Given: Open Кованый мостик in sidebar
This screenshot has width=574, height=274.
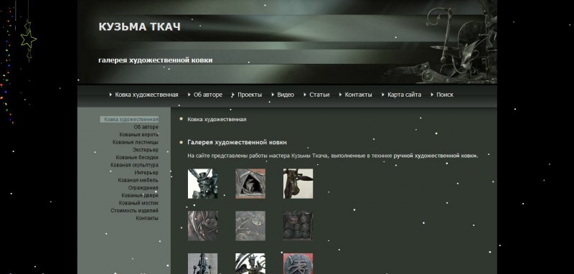Looking at the screenshot, I should point(138,203).
